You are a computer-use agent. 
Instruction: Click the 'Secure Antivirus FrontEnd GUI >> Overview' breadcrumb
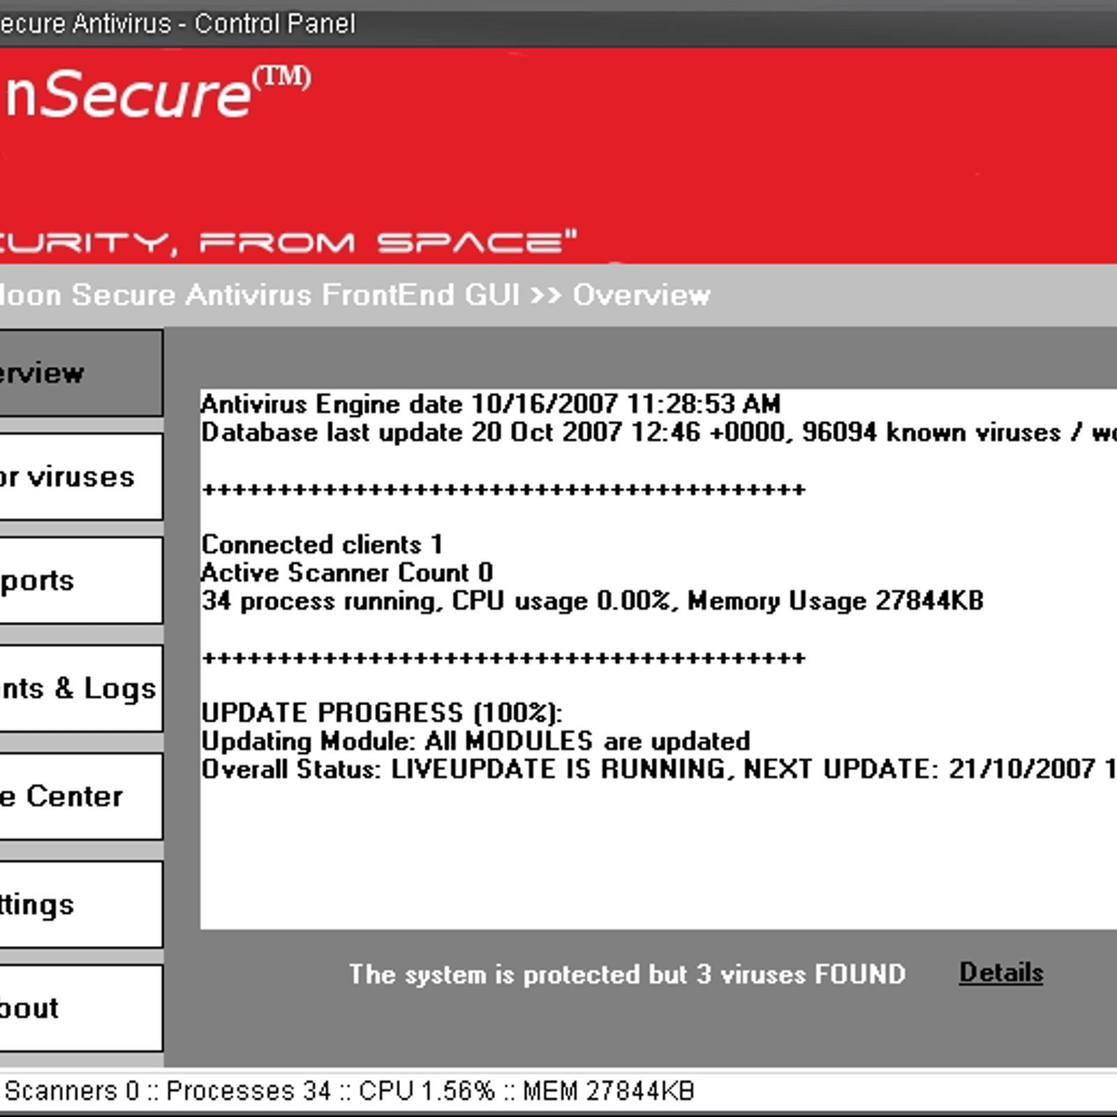355,295
